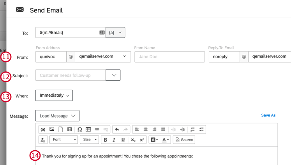
Task: Click the Save As link
Action: pos(268,115)
